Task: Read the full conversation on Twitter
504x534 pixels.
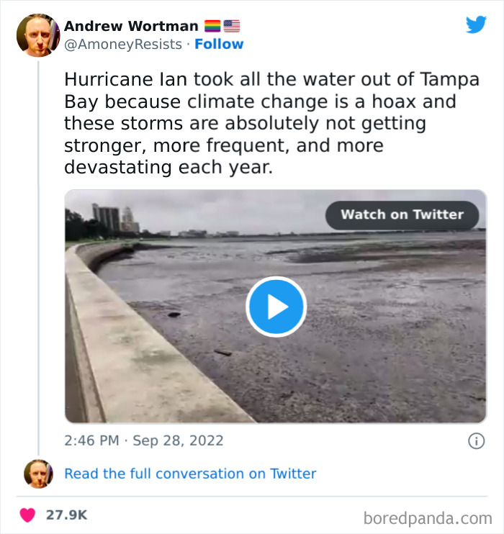Action: click(190, 474)
